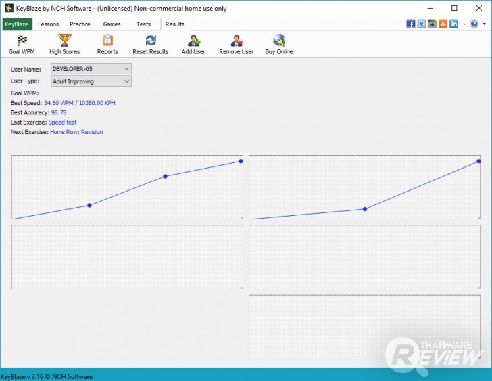492x381 pixels.
Task: Click the KeyBlaze v 2.16 status bar text
Action: click(47, 376)
